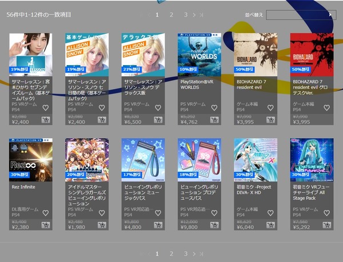Add Project DIVA X HD ¥6,040 to cart
This screenshot has width=343, height=262.
pyautogui.click(x=270, y=225)
